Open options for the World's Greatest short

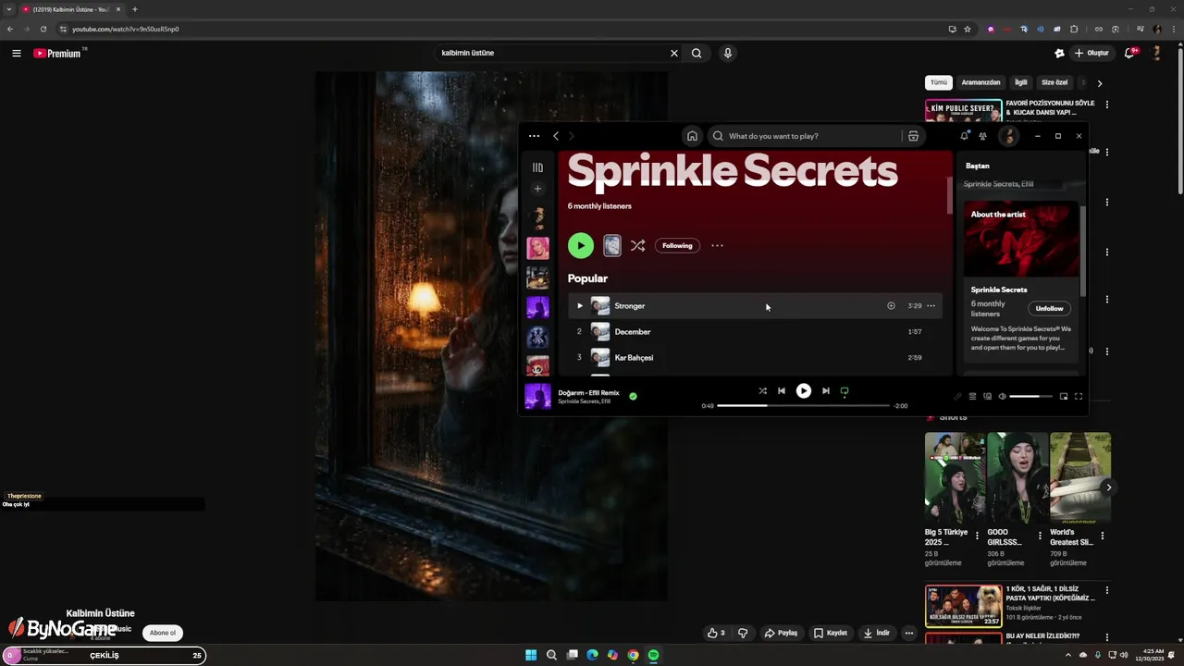1102,536
